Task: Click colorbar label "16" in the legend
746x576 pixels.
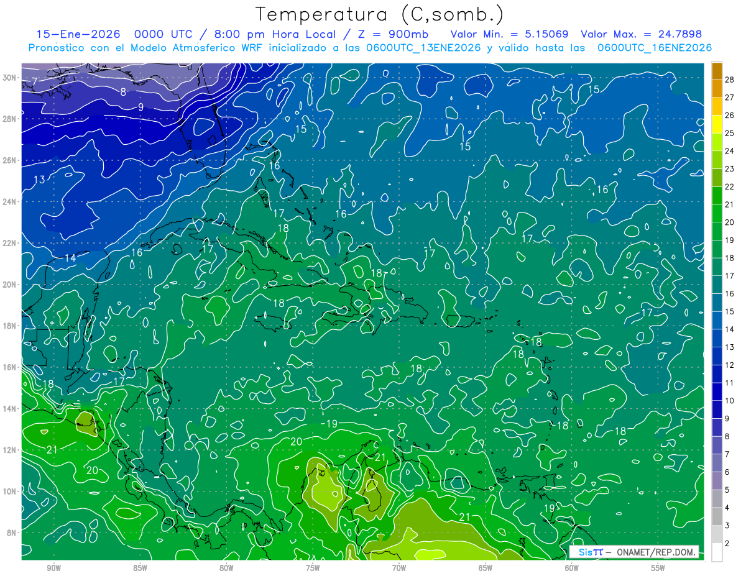Action: 729,293
